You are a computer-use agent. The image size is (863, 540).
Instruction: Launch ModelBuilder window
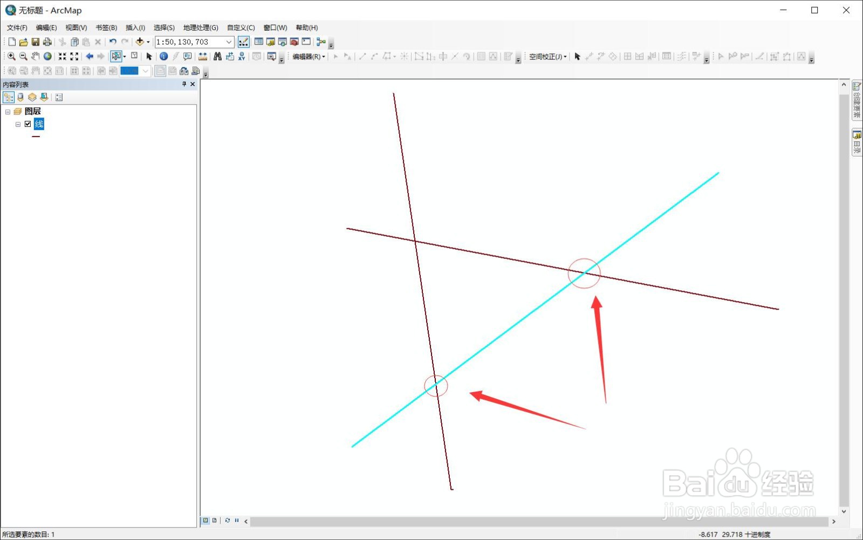point(321,42)
